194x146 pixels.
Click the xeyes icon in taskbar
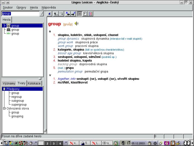click(x=187, y=143)
